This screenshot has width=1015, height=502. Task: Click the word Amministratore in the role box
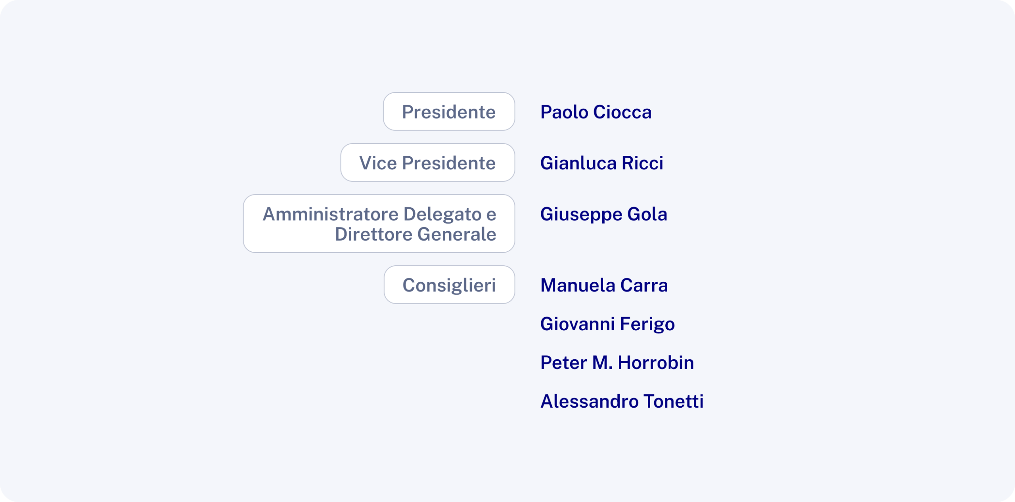coord(330,214)
